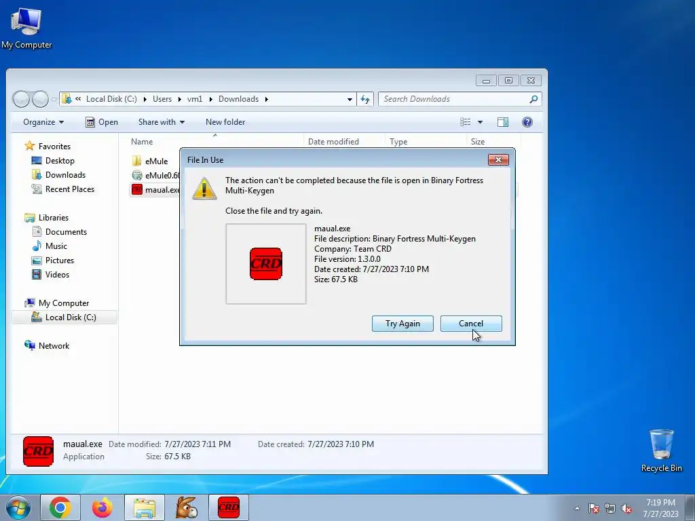Expand Local Disk (C:) breadcrumb arrow
695x521 pixels.
[x=145, y=99]
